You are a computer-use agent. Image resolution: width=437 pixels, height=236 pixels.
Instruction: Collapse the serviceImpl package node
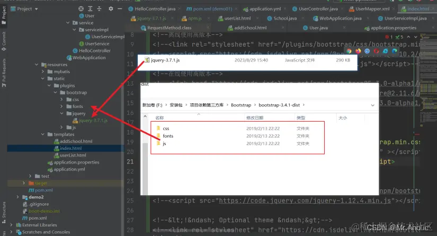coord(74,30)
